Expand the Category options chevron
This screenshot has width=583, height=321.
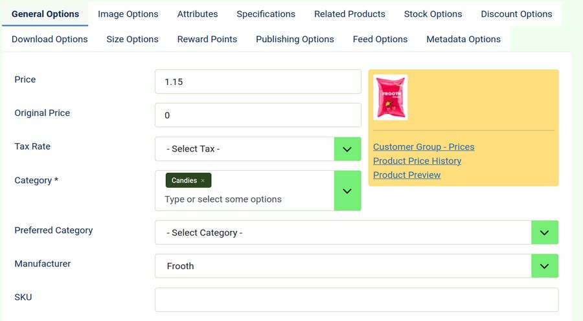347,191
